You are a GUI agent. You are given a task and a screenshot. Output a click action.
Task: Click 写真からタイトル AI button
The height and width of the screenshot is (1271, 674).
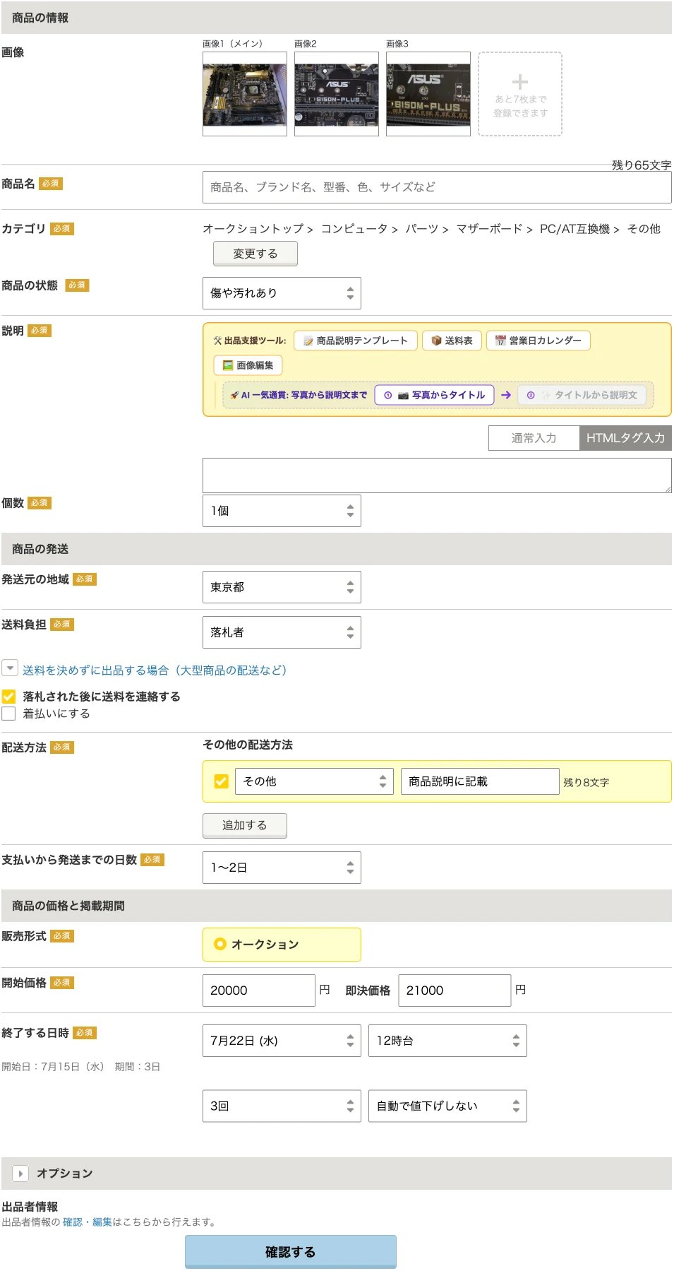click(x=433, y=395)
